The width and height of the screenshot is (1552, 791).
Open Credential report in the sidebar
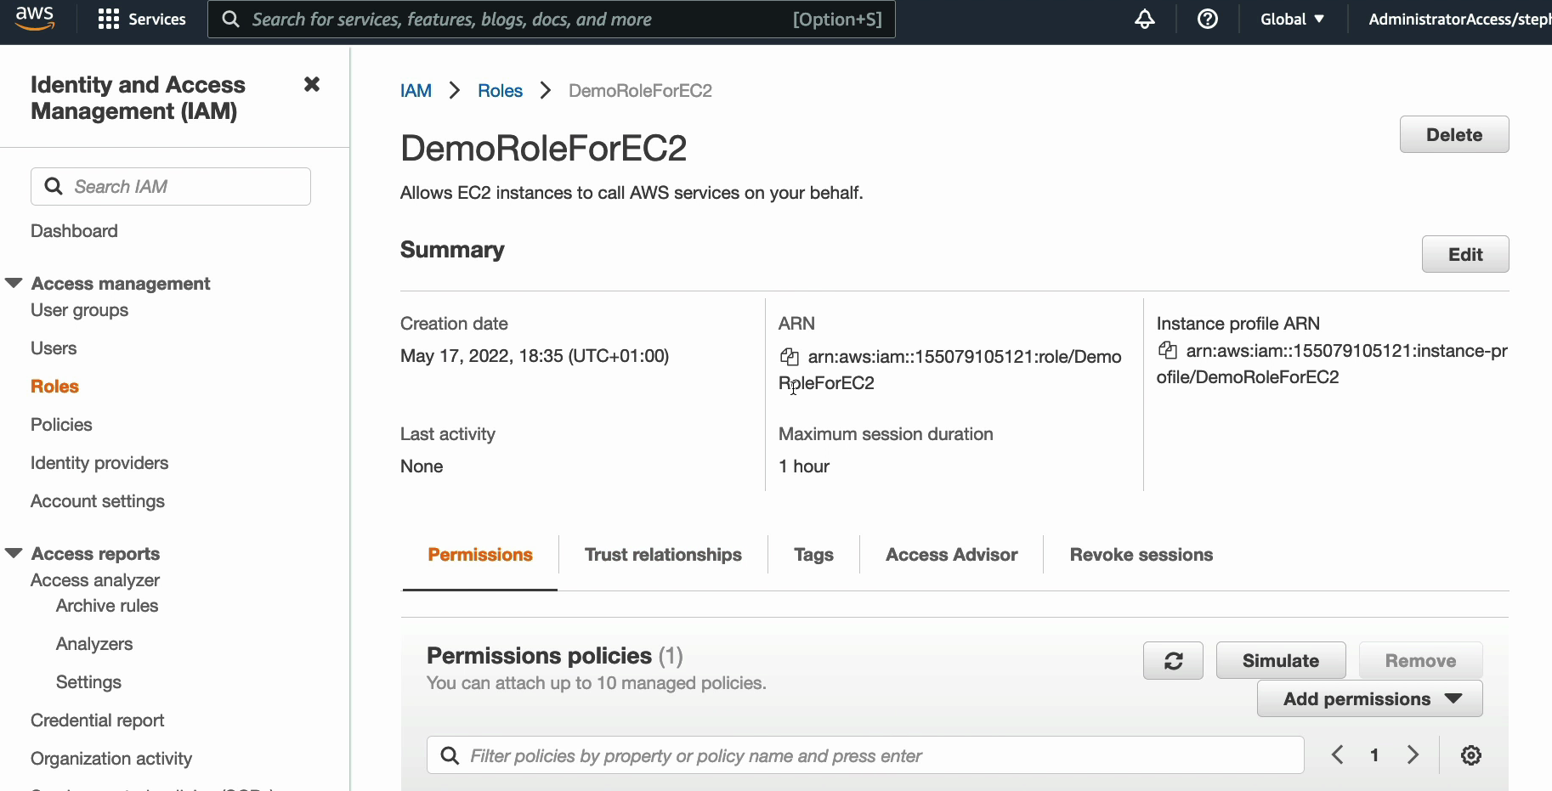point(98,720)
